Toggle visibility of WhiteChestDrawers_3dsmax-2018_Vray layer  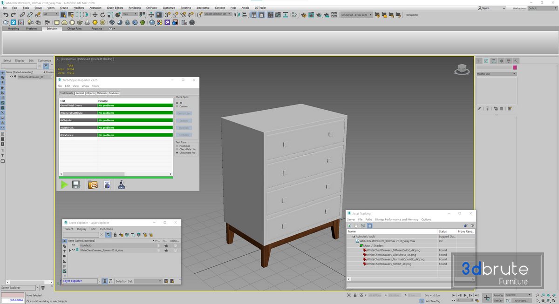(x=73, y=250)
